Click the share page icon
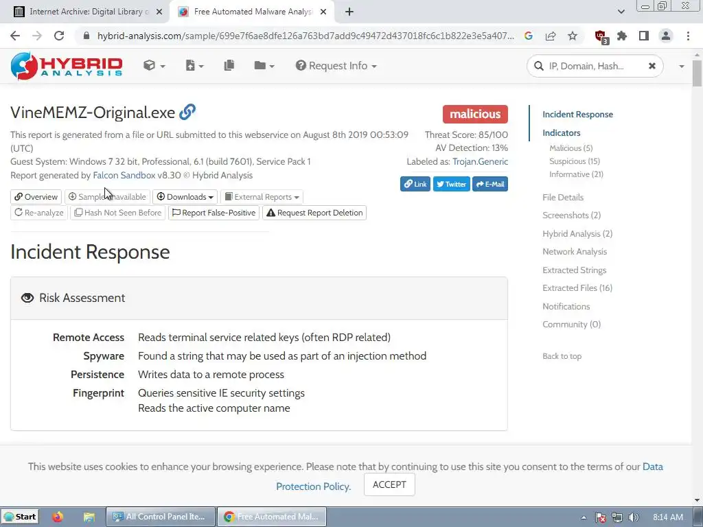This screenshot has width=703, height=527. pos(551,36)
